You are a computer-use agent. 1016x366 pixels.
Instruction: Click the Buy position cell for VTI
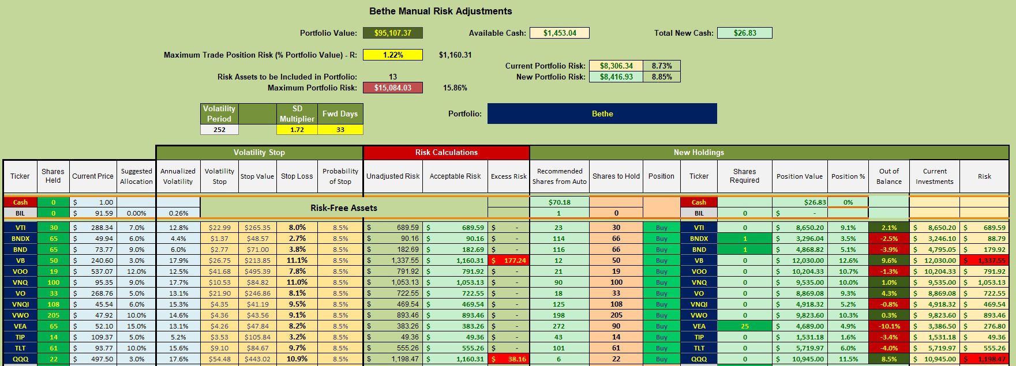pyautogui.click(x=661, y=228)
